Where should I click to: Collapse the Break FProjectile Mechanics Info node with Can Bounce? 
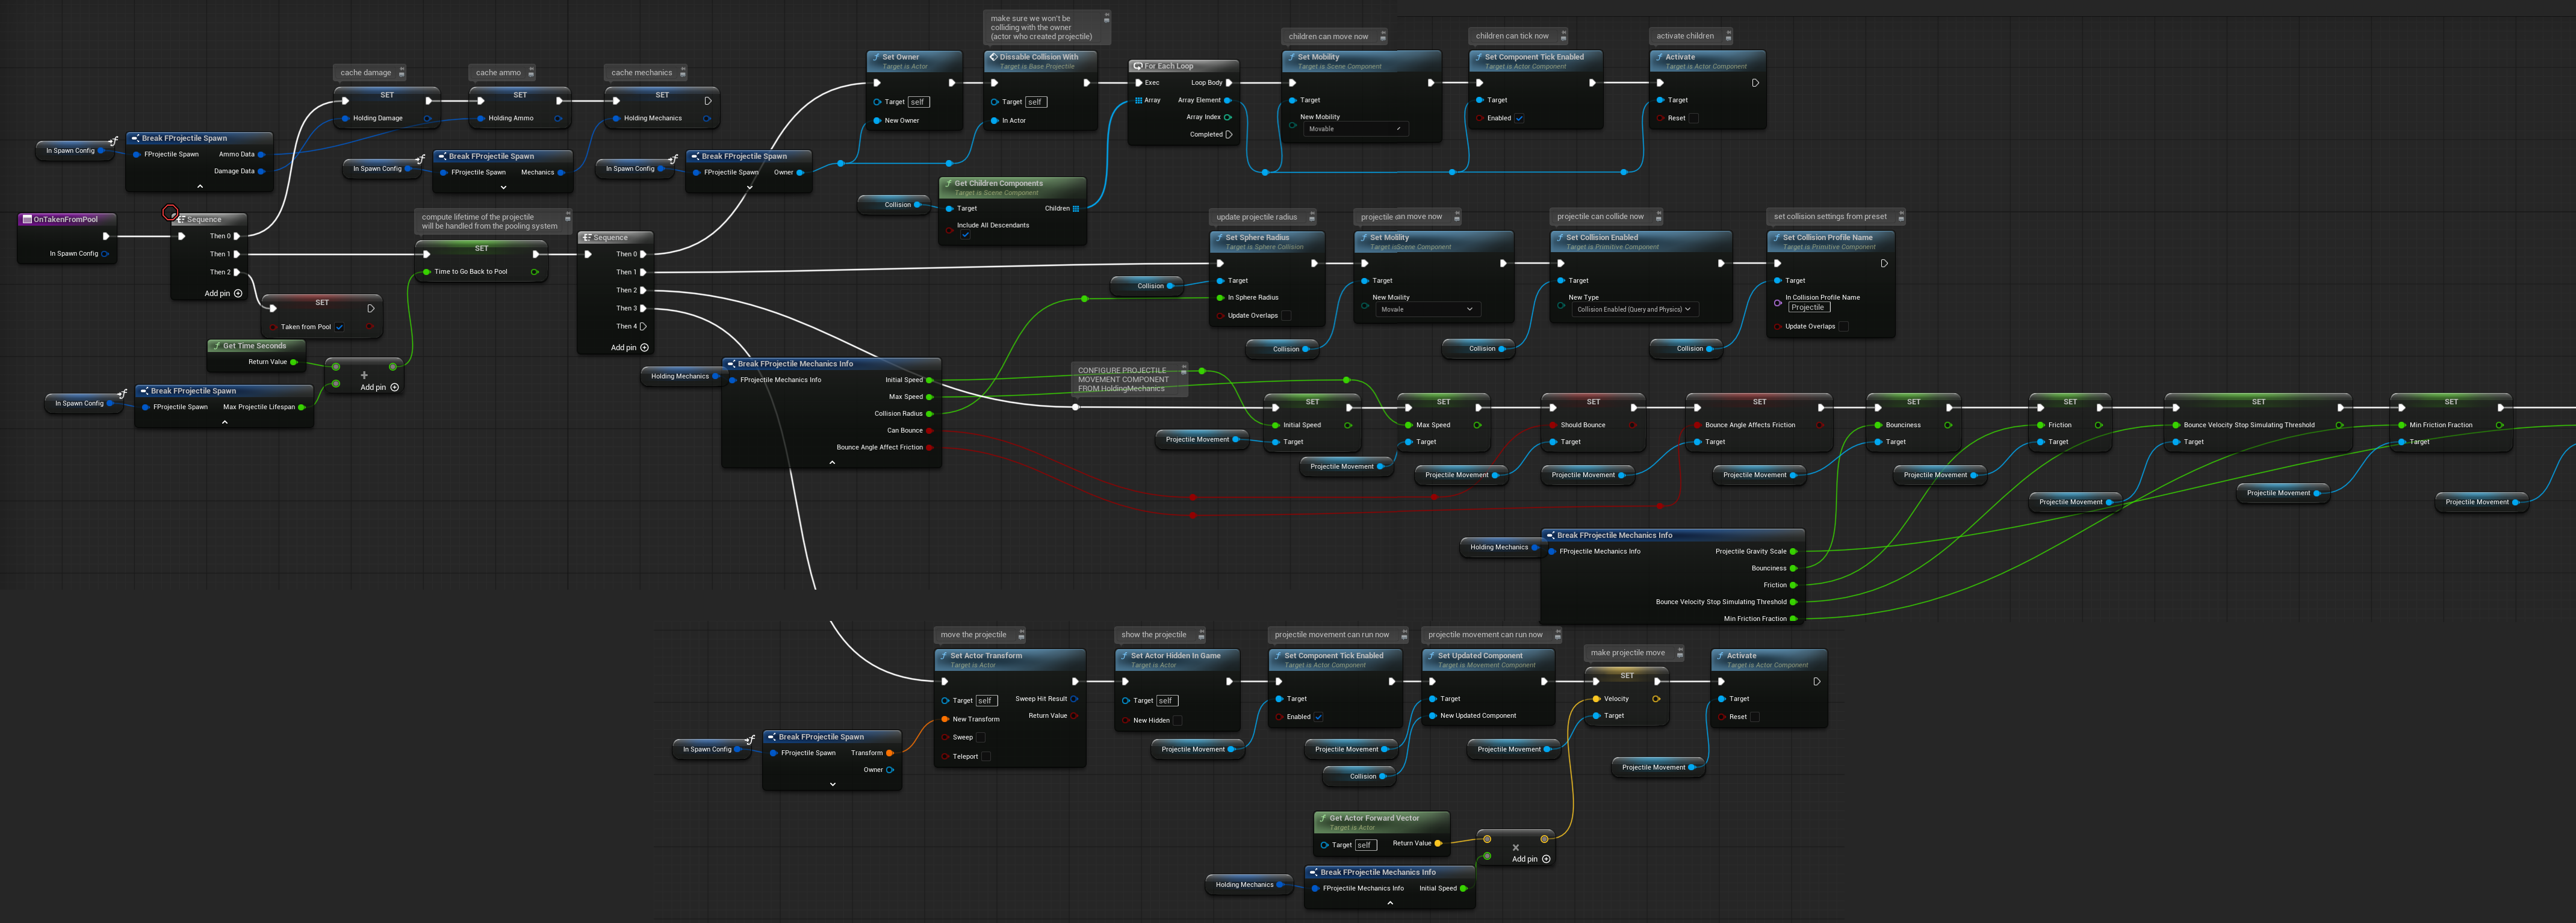click(832, 462)
